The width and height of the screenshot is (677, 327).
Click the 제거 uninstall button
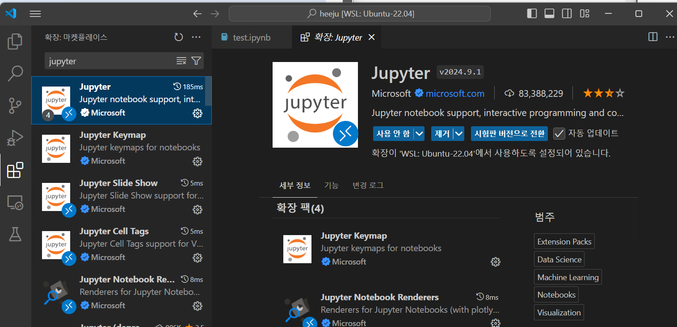[x=442, y=133]
